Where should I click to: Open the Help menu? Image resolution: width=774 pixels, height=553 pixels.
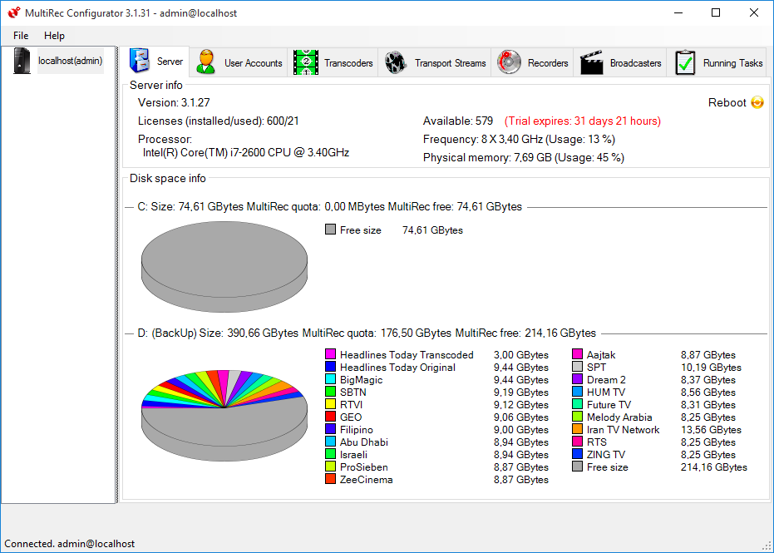[x=54, y=36]
